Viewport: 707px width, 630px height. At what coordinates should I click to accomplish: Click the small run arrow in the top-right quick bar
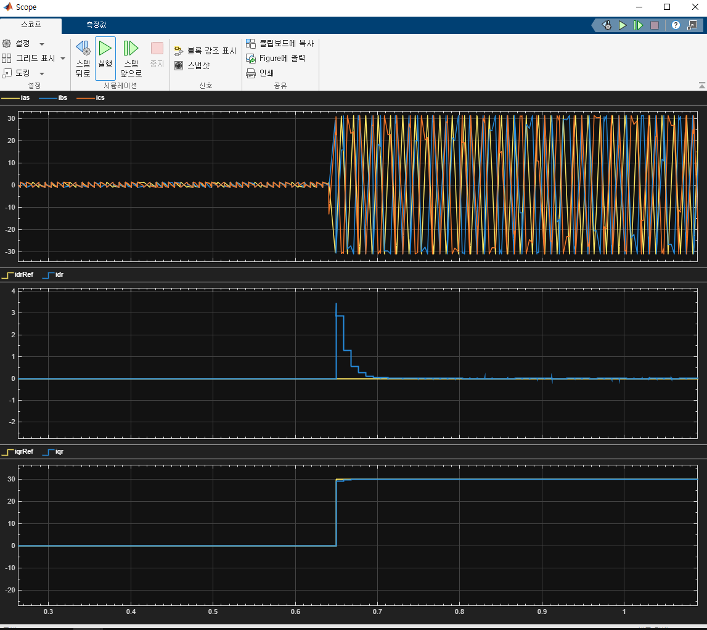point(623,25)
